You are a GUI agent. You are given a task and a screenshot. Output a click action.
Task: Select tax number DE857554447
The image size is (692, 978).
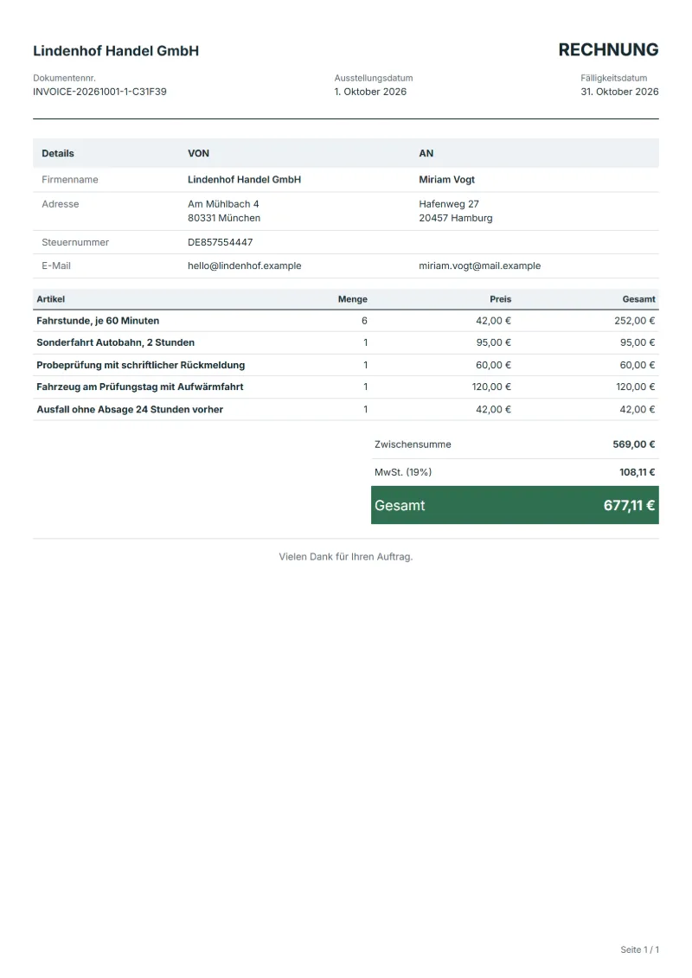click(221, 242)
